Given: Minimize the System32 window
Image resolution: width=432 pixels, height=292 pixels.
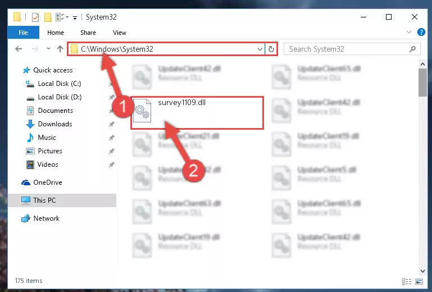Looking at the screenshot, I should 363,17.
